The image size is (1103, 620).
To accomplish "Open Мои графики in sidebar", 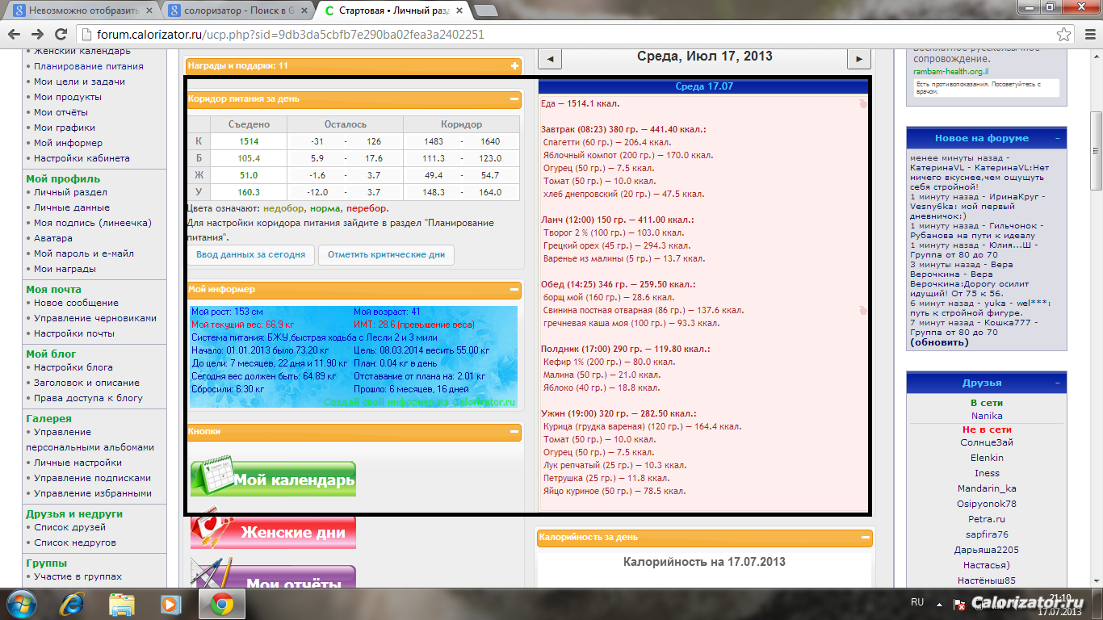I will tap(65, 128).
